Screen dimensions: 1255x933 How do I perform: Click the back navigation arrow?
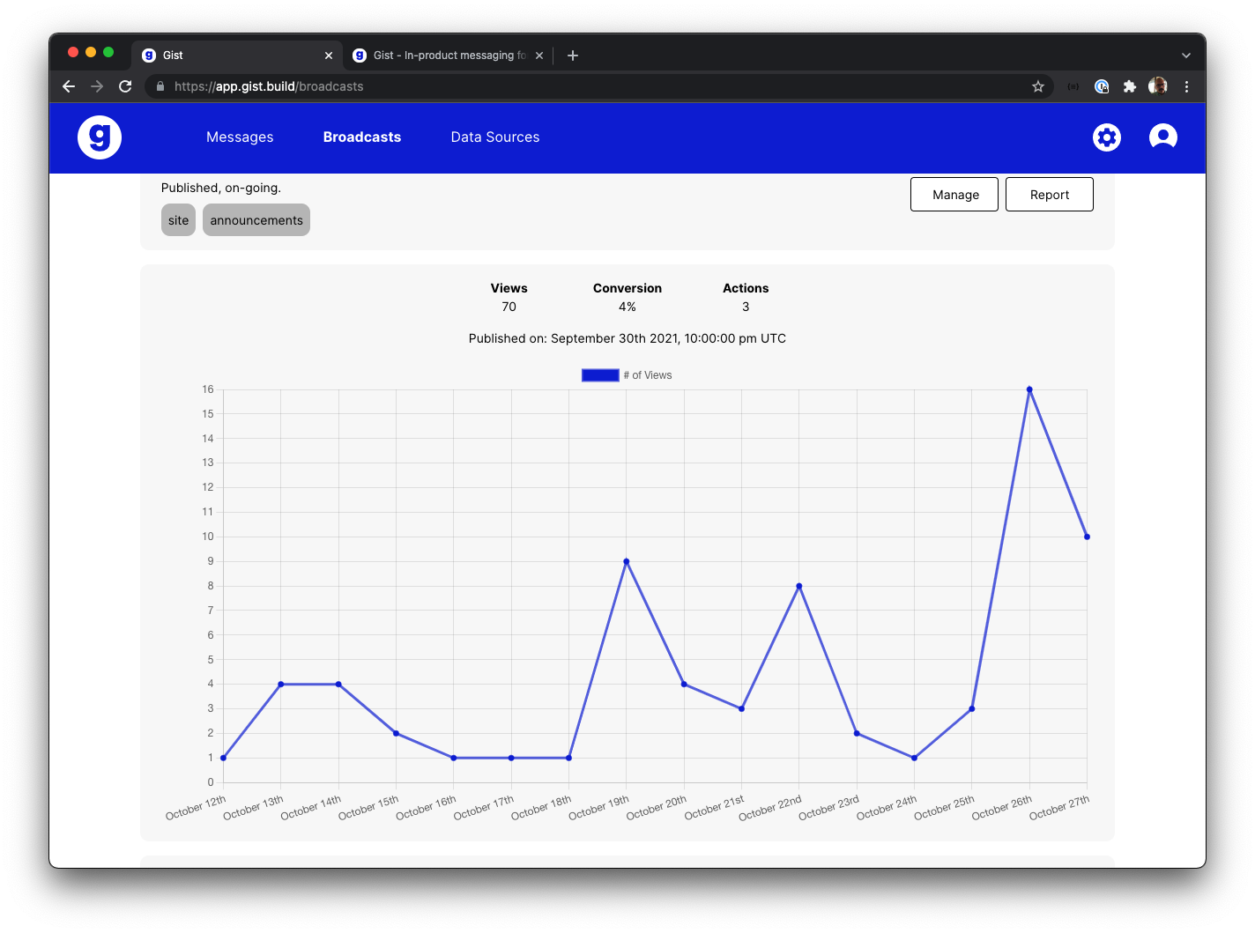pos(68,86)
